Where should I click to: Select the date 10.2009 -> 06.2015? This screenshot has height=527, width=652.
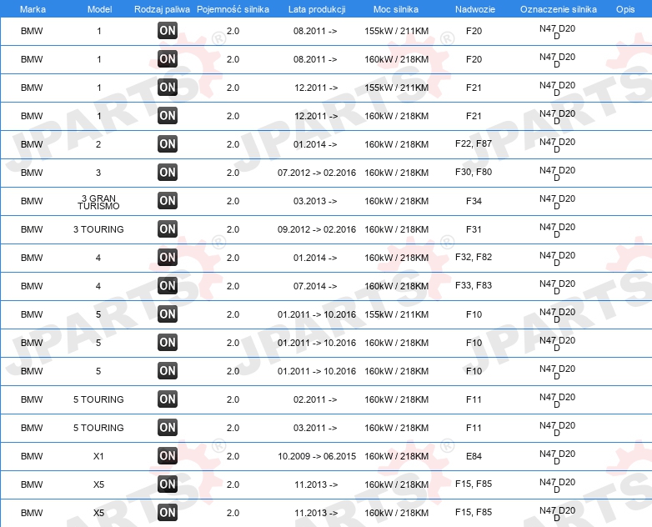[317, 456]
